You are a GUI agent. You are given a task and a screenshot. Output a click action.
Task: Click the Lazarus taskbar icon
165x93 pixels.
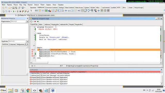pos(53,90)
